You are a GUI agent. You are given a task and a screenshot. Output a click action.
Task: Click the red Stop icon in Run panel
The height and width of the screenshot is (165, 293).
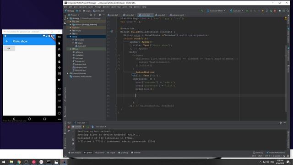(69, 127)
